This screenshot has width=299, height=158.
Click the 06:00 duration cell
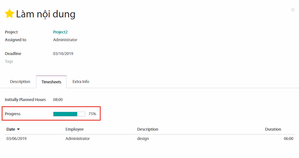(x=288, y=139)
